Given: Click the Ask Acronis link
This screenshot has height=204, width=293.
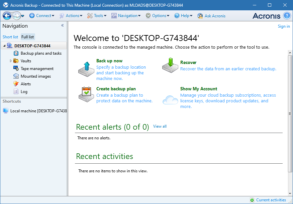Looking at the screenshot, I should [215, 16].
